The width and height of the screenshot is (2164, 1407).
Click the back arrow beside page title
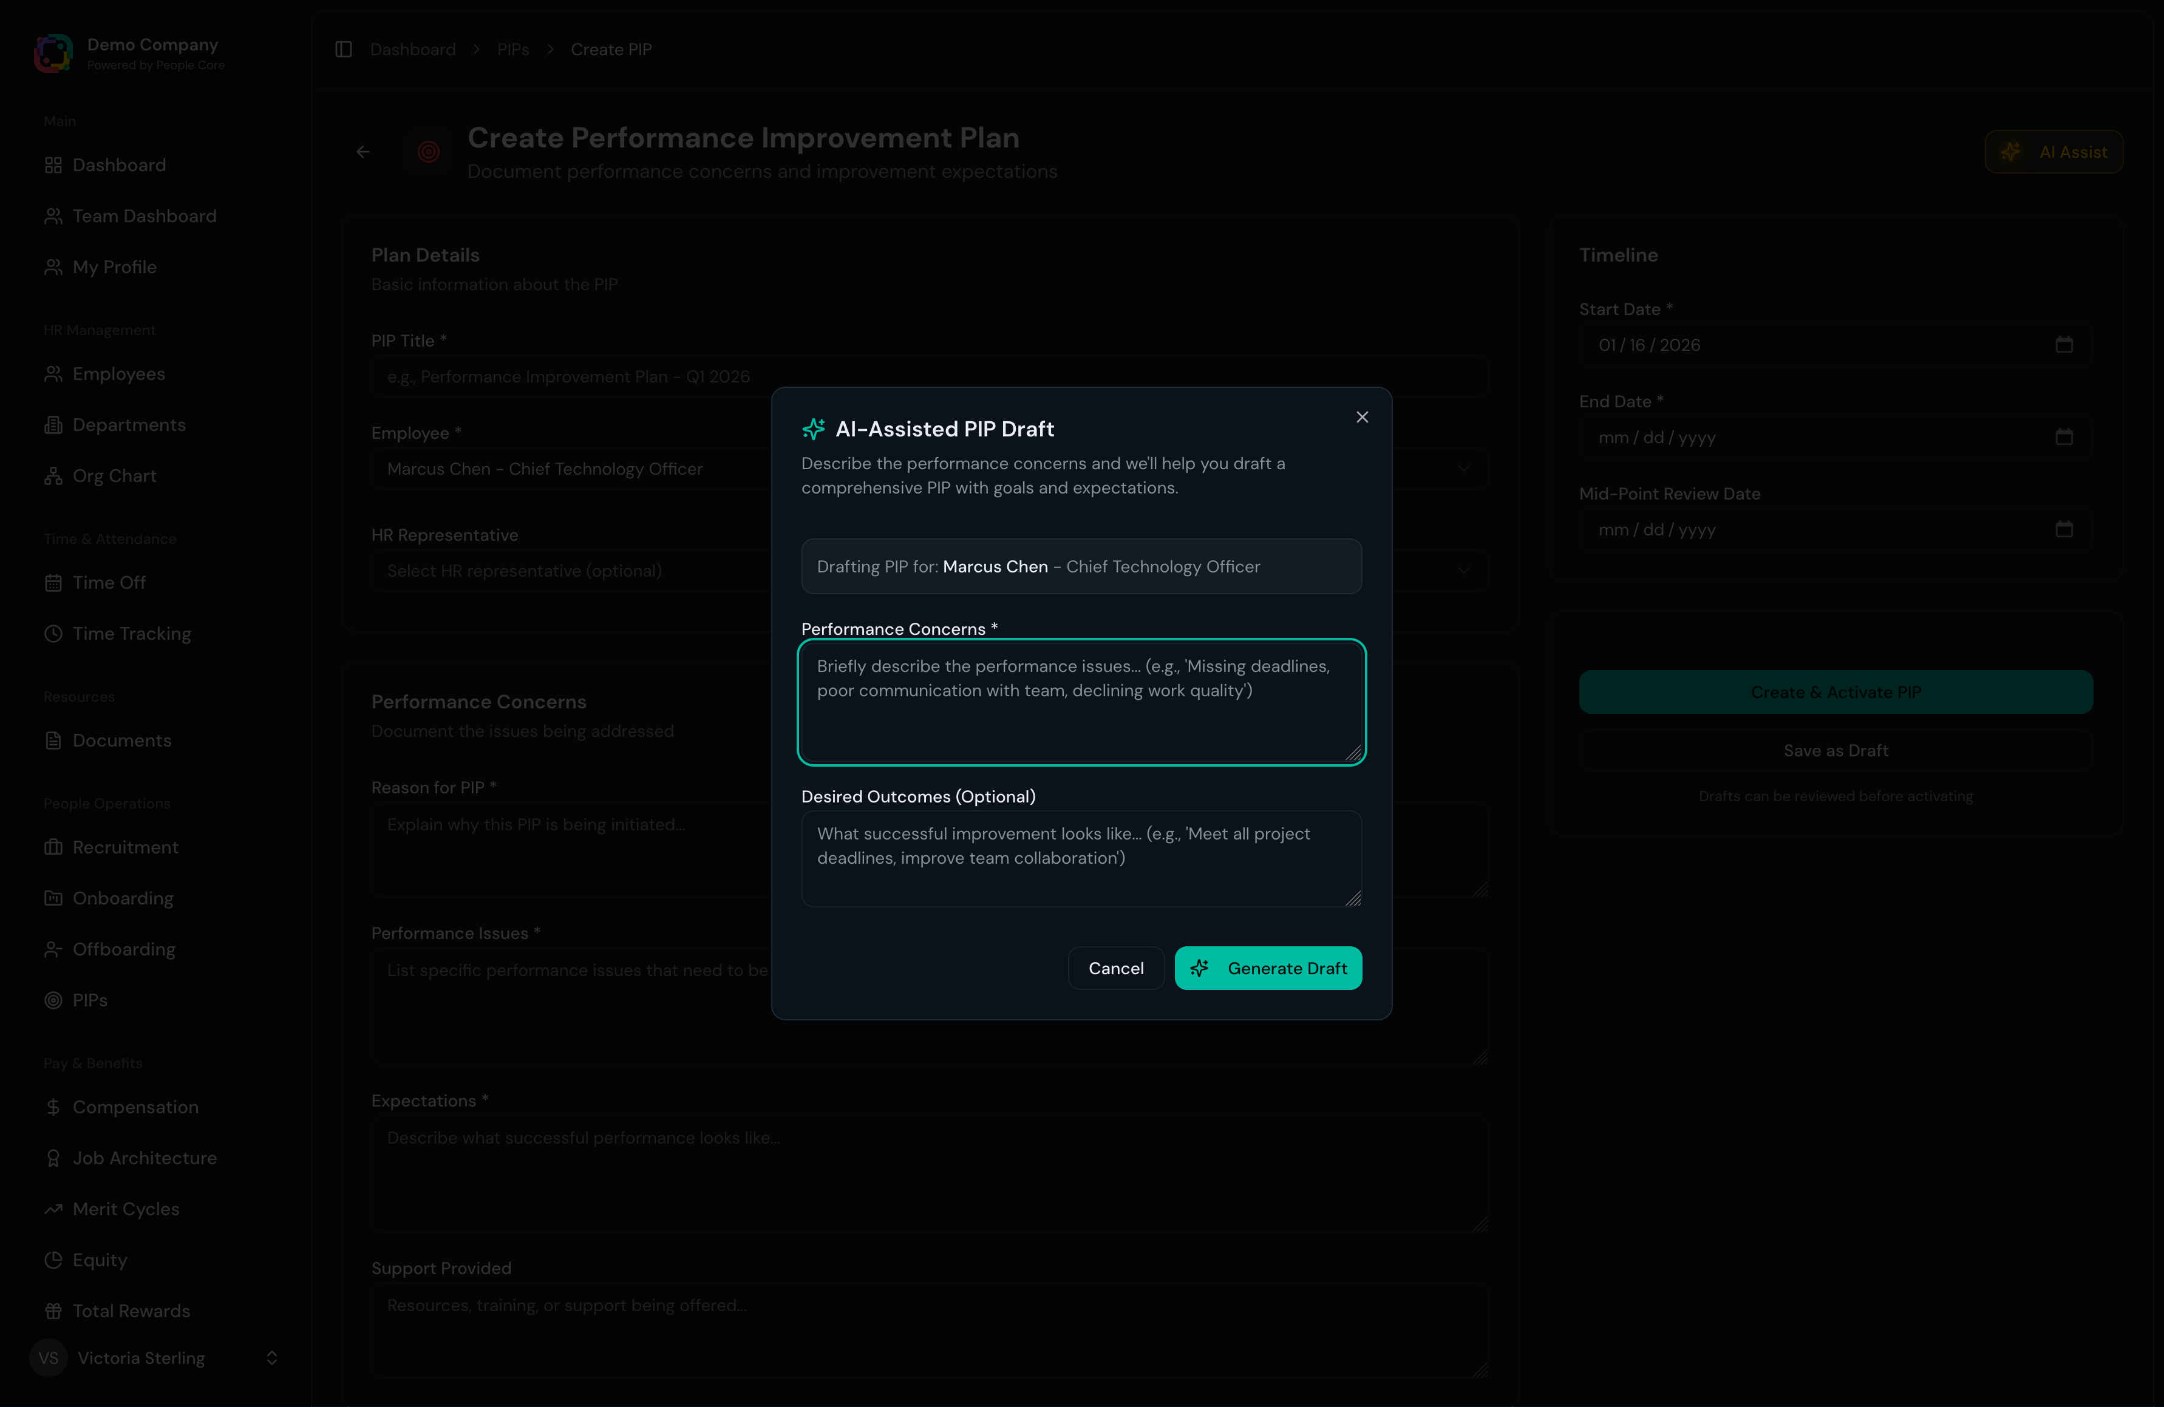click(362, 152)
